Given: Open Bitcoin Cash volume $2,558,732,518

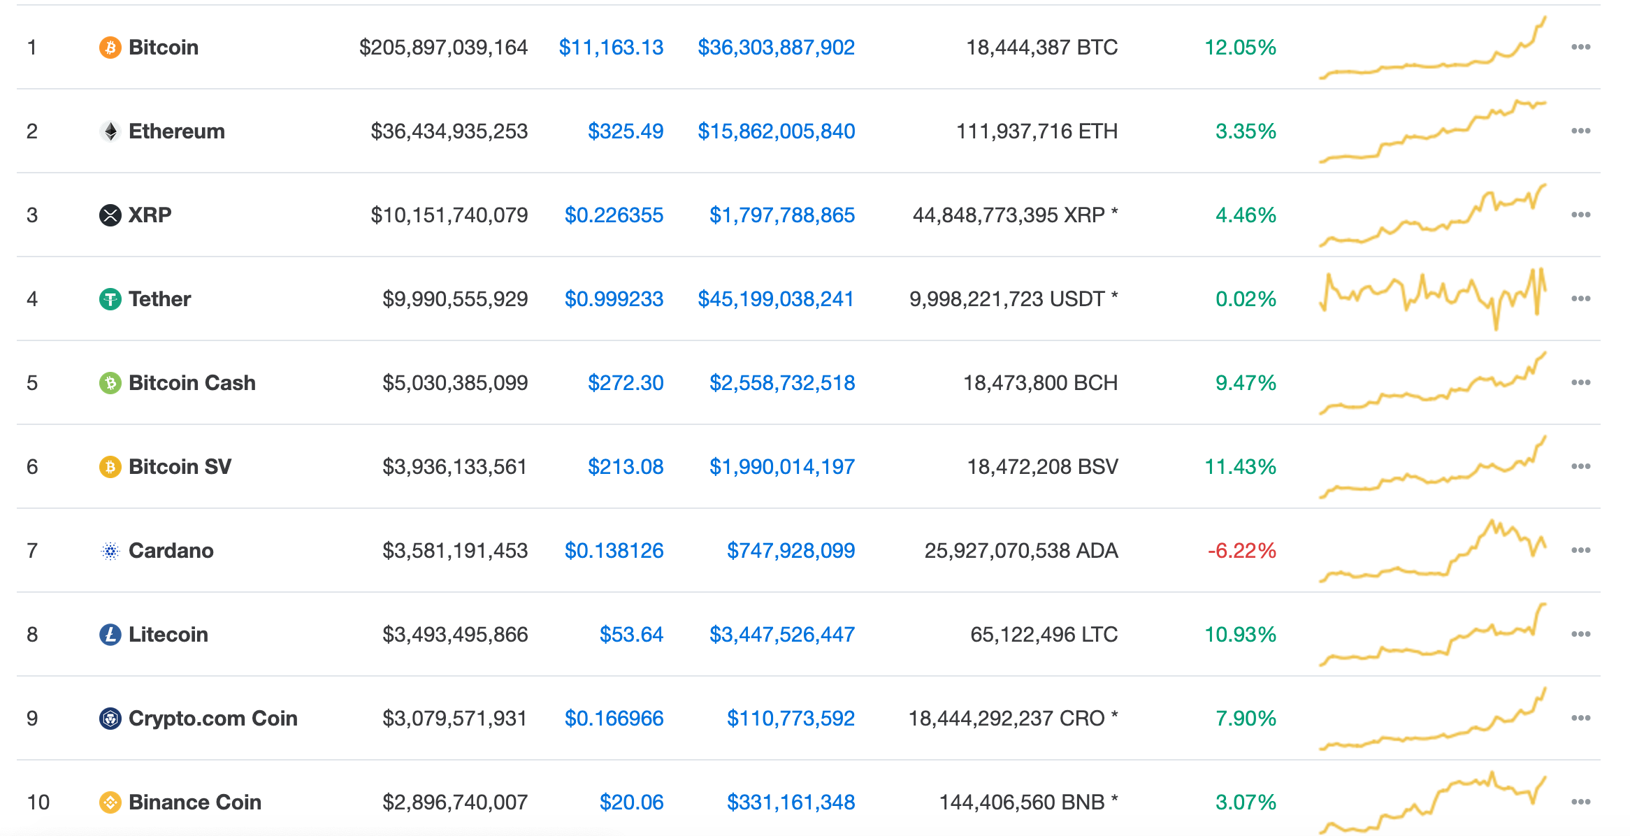Looking at the screenshot, I should pyautogui.click(x=782, y=383).
